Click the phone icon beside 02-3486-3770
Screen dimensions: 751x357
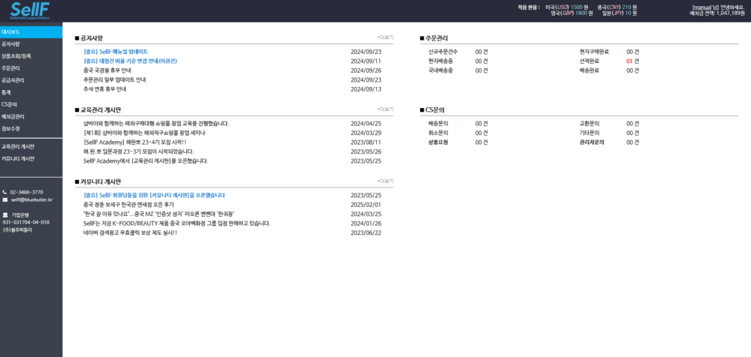pyautogui.click(x=5, y=192)
